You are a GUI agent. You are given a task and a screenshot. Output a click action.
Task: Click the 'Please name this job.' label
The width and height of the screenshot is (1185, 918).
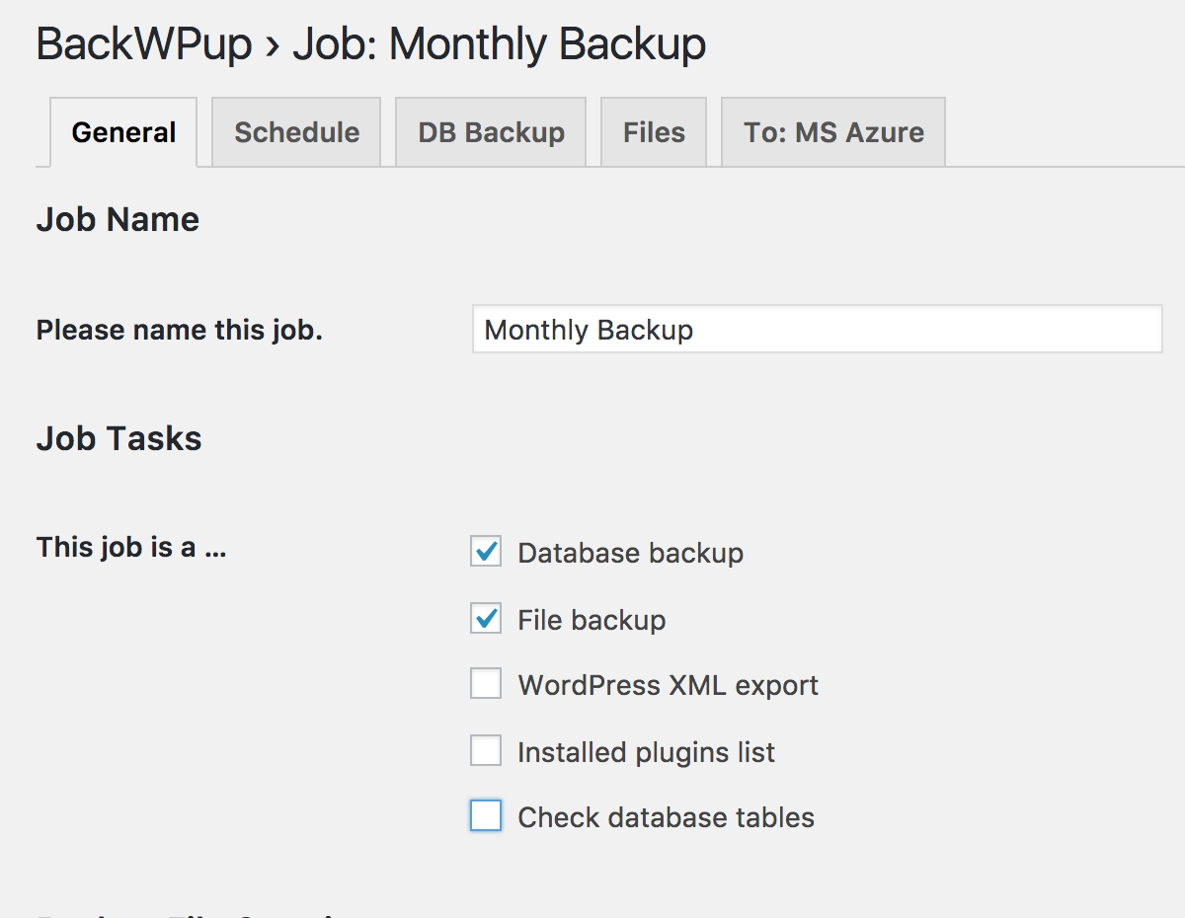click(180, 330)
